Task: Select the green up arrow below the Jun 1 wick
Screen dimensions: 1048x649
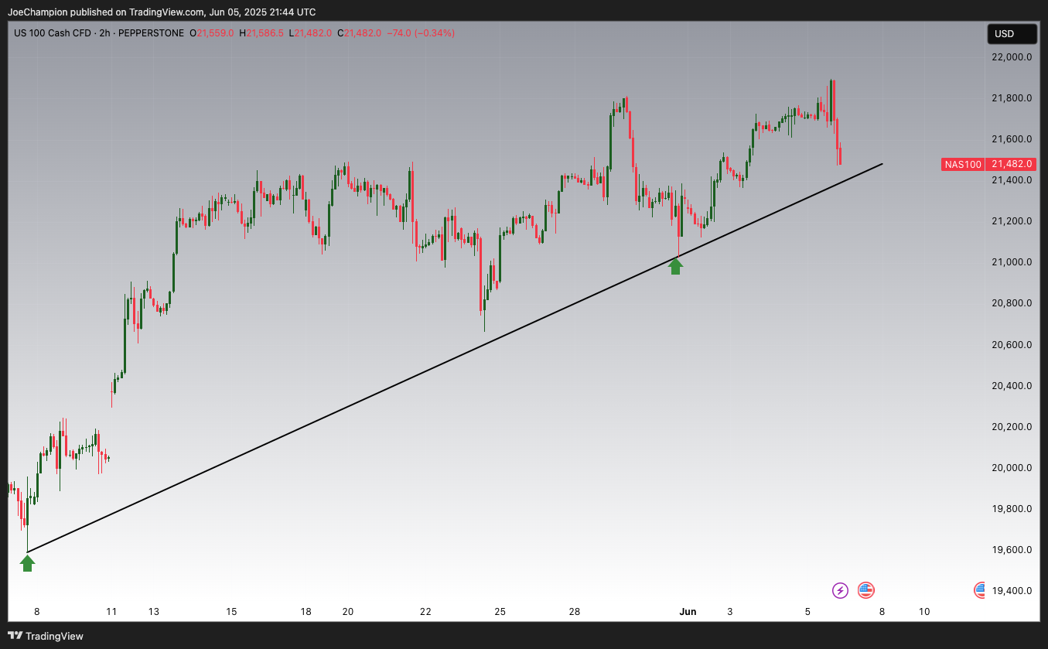Action: point(675,267)
